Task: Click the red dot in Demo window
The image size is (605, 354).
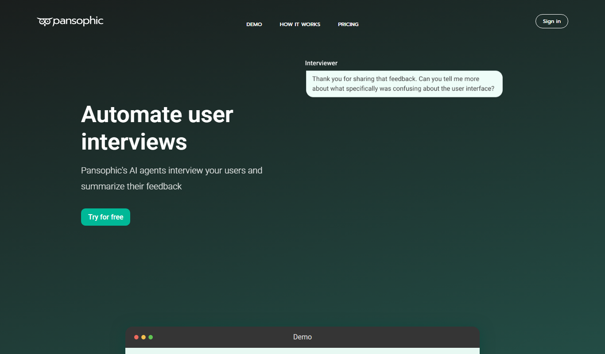Action: (136, 337)
